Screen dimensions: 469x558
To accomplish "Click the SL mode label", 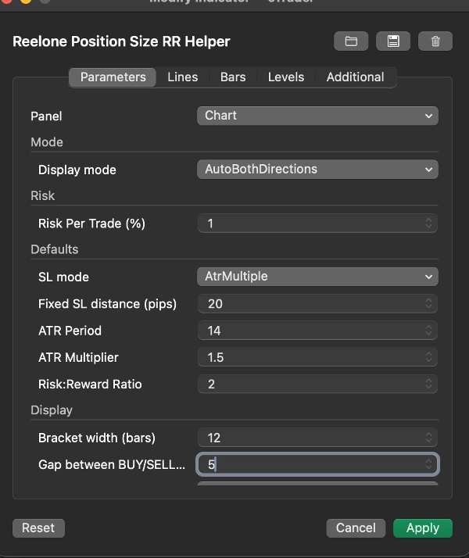I will coord(63,277).
